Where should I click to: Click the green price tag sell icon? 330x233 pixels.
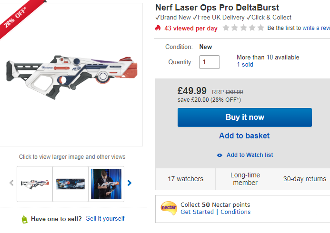(x=24, y=219)
